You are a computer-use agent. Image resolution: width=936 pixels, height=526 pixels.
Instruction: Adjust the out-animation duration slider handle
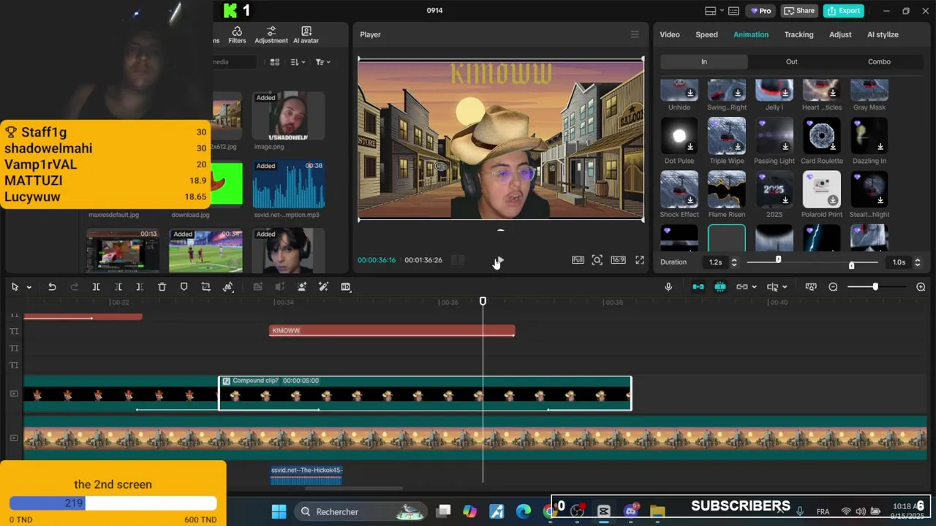[851, 265]
